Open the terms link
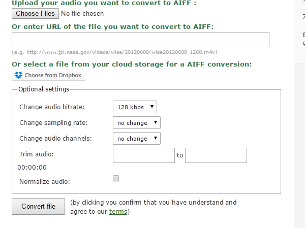This screenshot has width=305, height=228. pyautogui.click(x=118, y=212)
